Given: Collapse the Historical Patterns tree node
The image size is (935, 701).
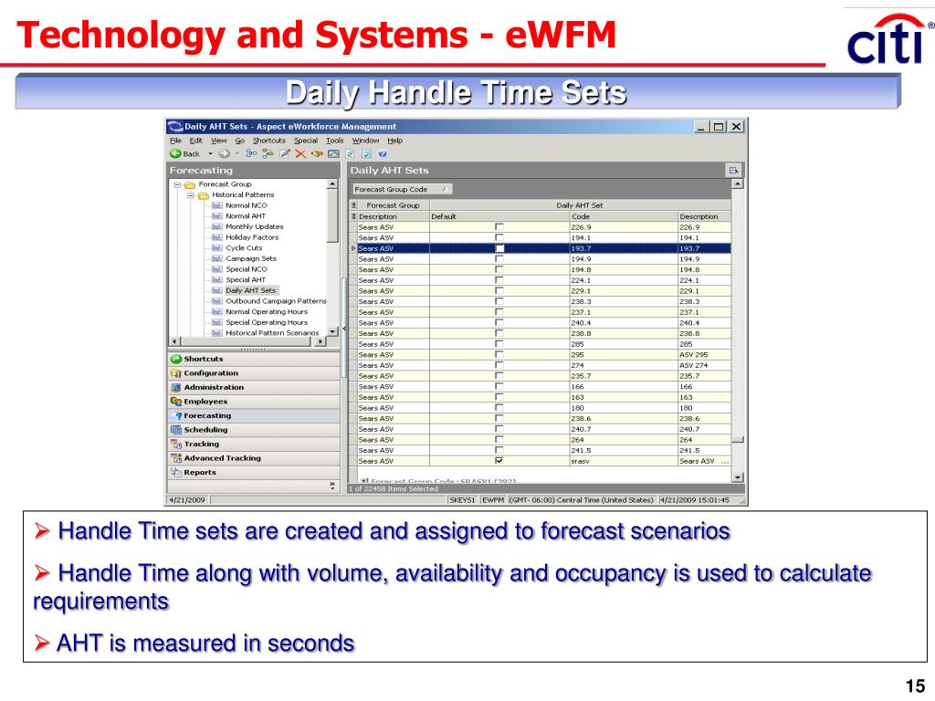Looking at the screenshot, I should 190,195.
